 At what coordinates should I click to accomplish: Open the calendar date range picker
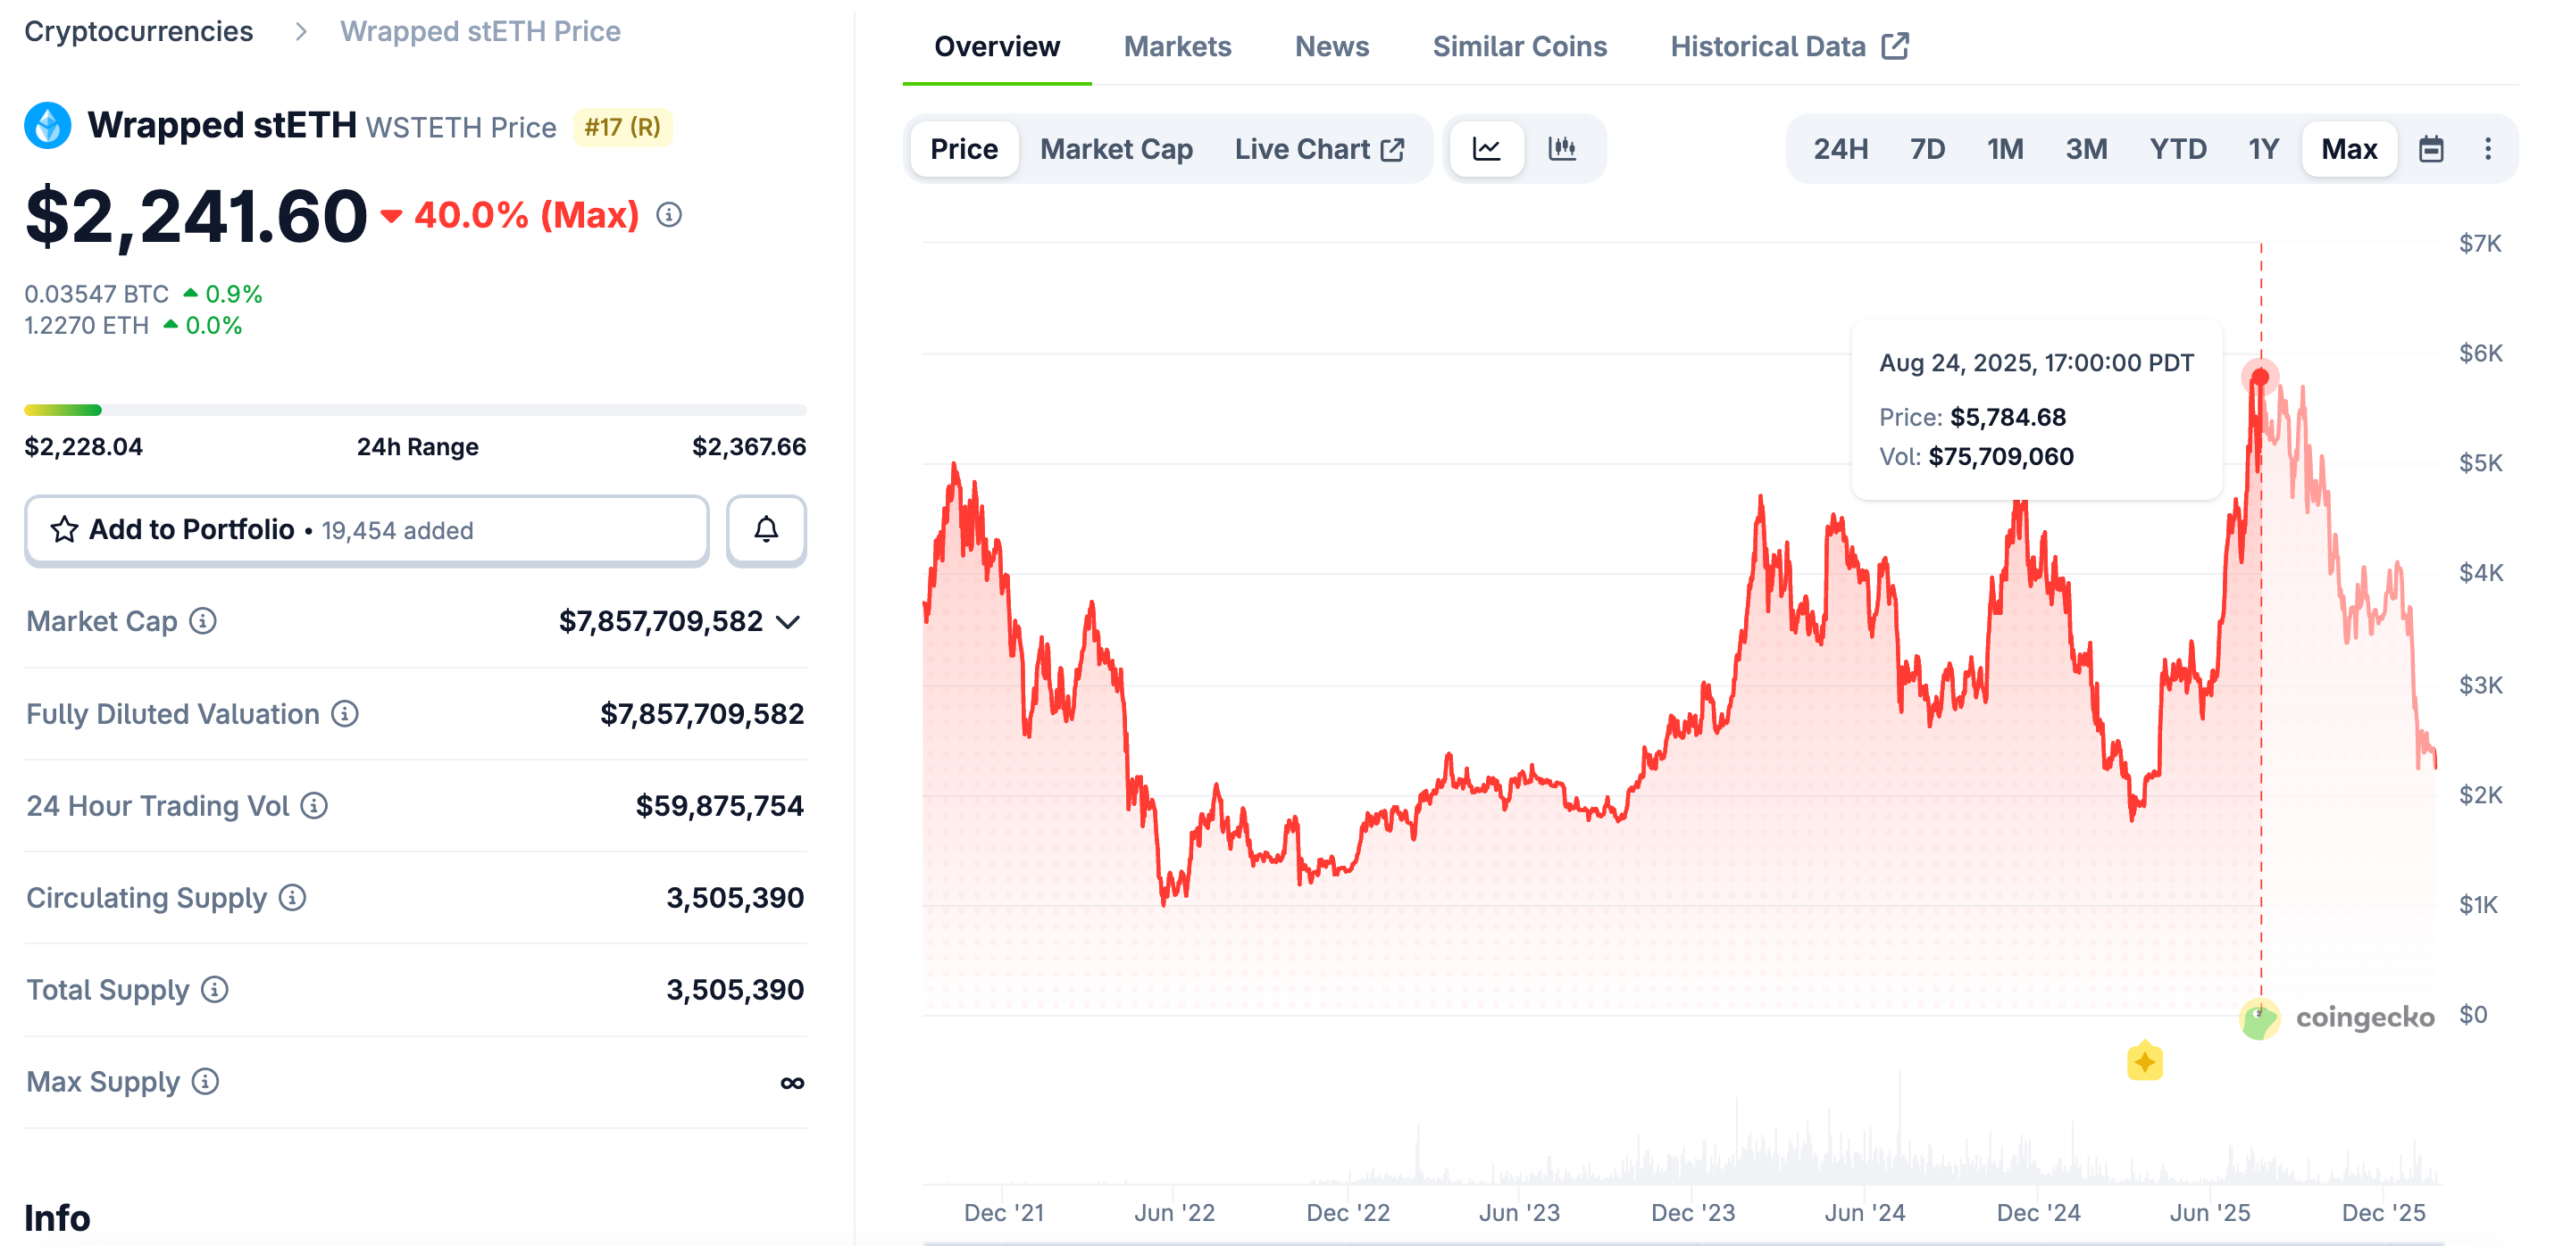2431,149
